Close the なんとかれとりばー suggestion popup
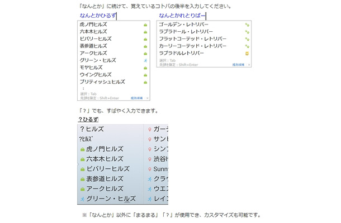341x223 pixels. 249,65
